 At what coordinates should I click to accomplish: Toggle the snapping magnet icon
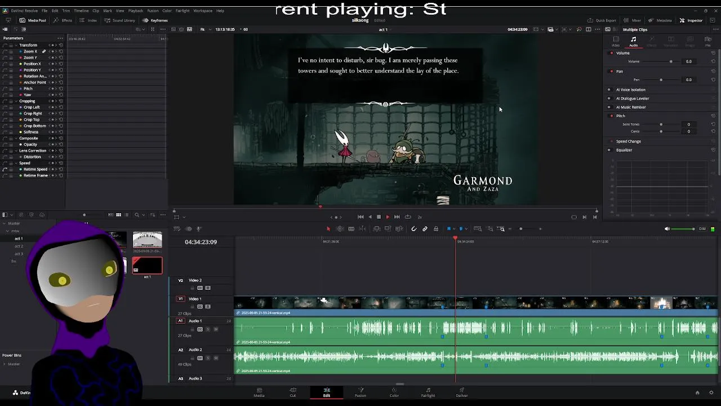pos(413,229)
